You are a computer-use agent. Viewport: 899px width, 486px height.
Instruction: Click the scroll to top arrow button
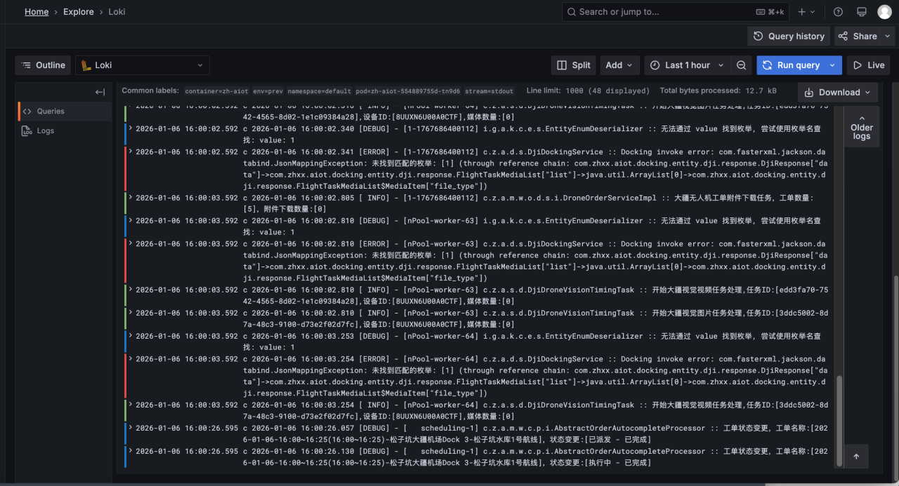pyautogui.click(x=856, y=457)
